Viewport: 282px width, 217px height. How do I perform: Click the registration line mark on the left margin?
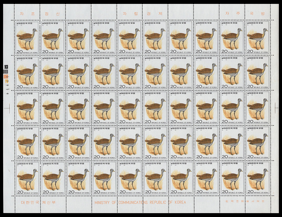9,107
